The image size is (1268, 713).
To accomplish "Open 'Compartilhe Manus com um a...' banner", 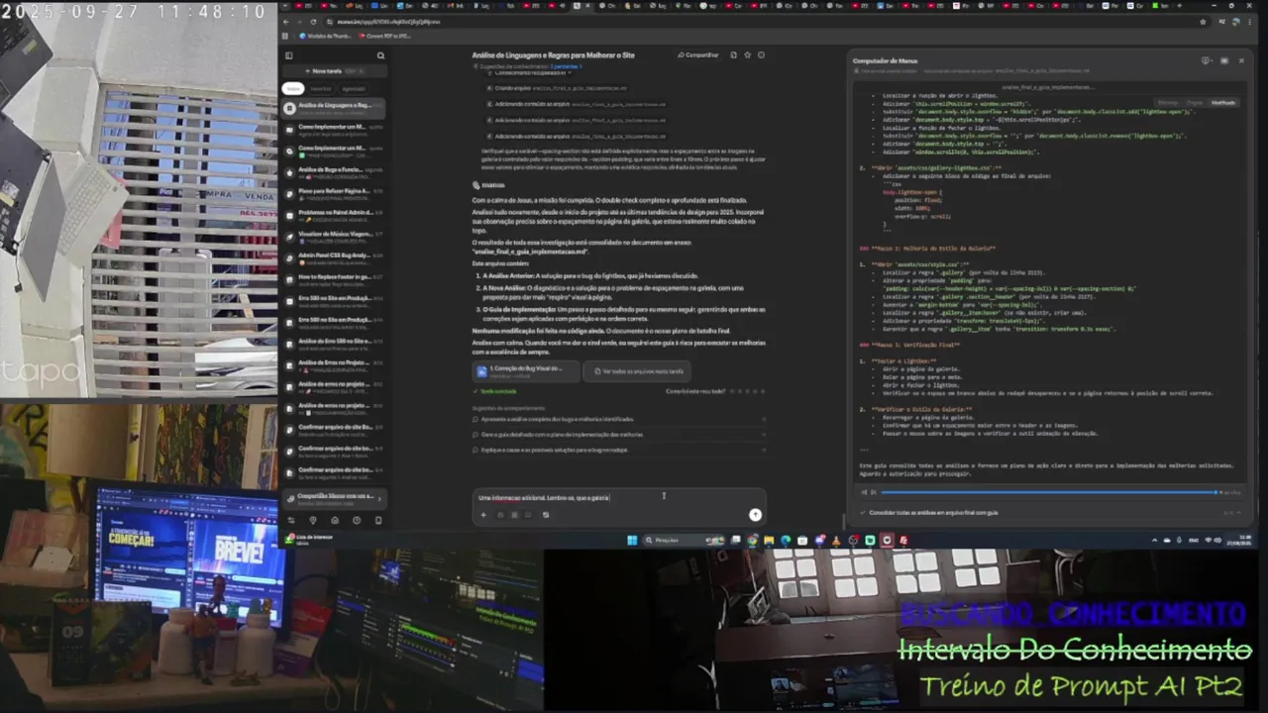I will (x=334, y=498).
